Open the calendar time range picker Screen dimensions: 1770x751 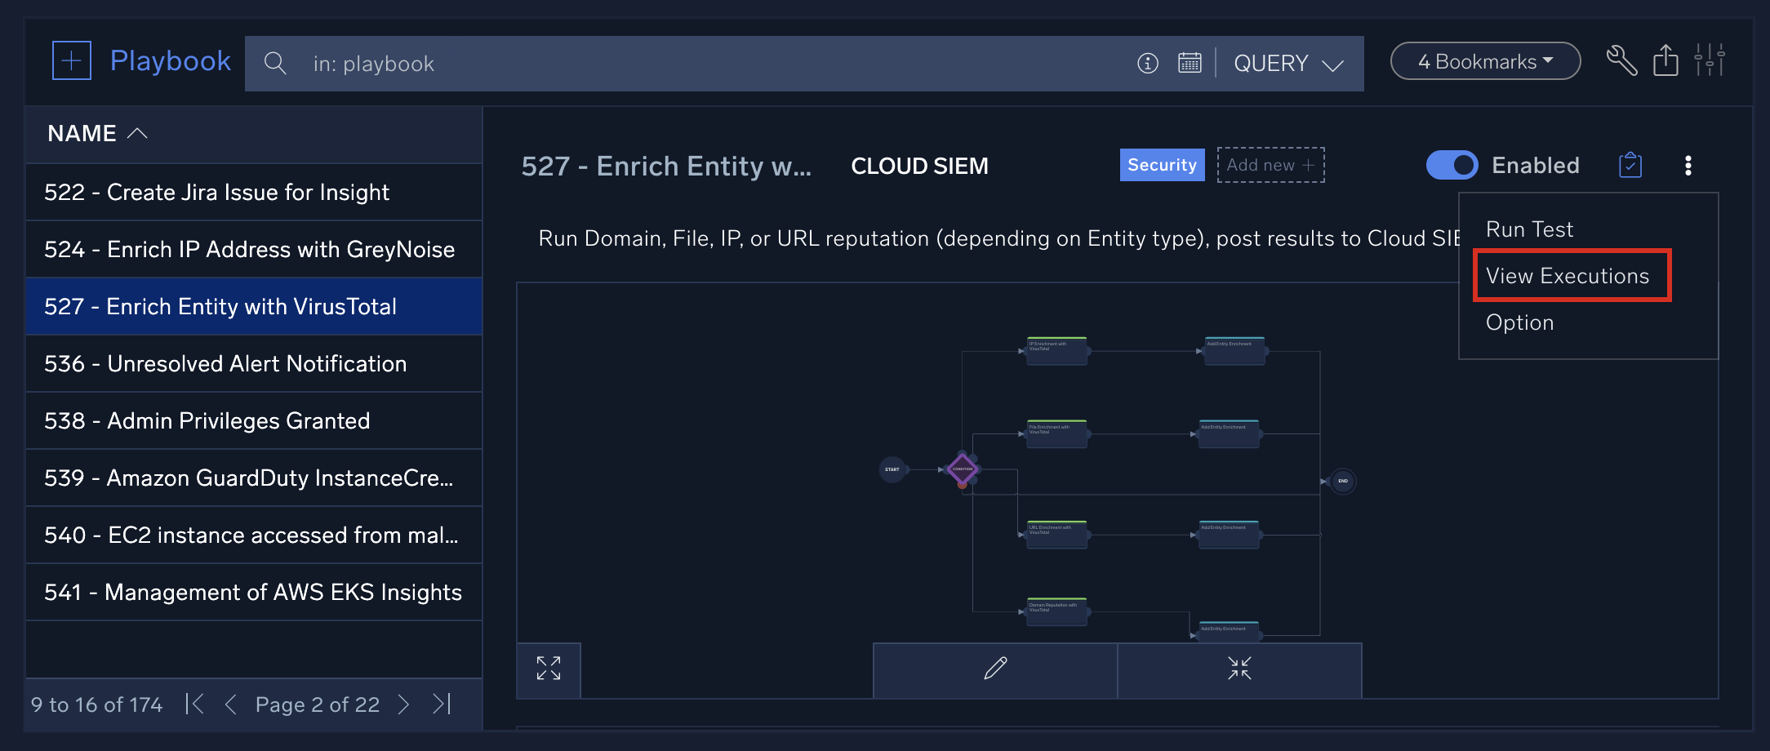pos(1190,63)
